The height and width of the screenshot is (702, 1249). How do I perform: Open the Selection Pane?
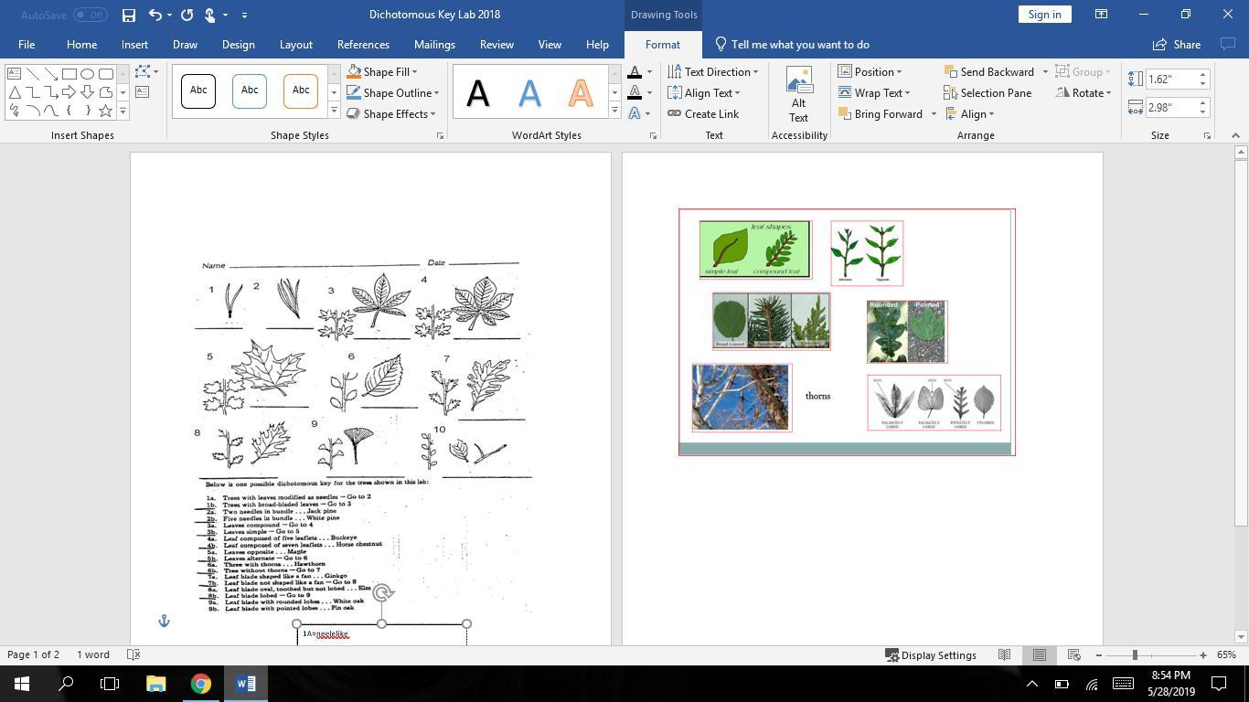pos(987,93)
